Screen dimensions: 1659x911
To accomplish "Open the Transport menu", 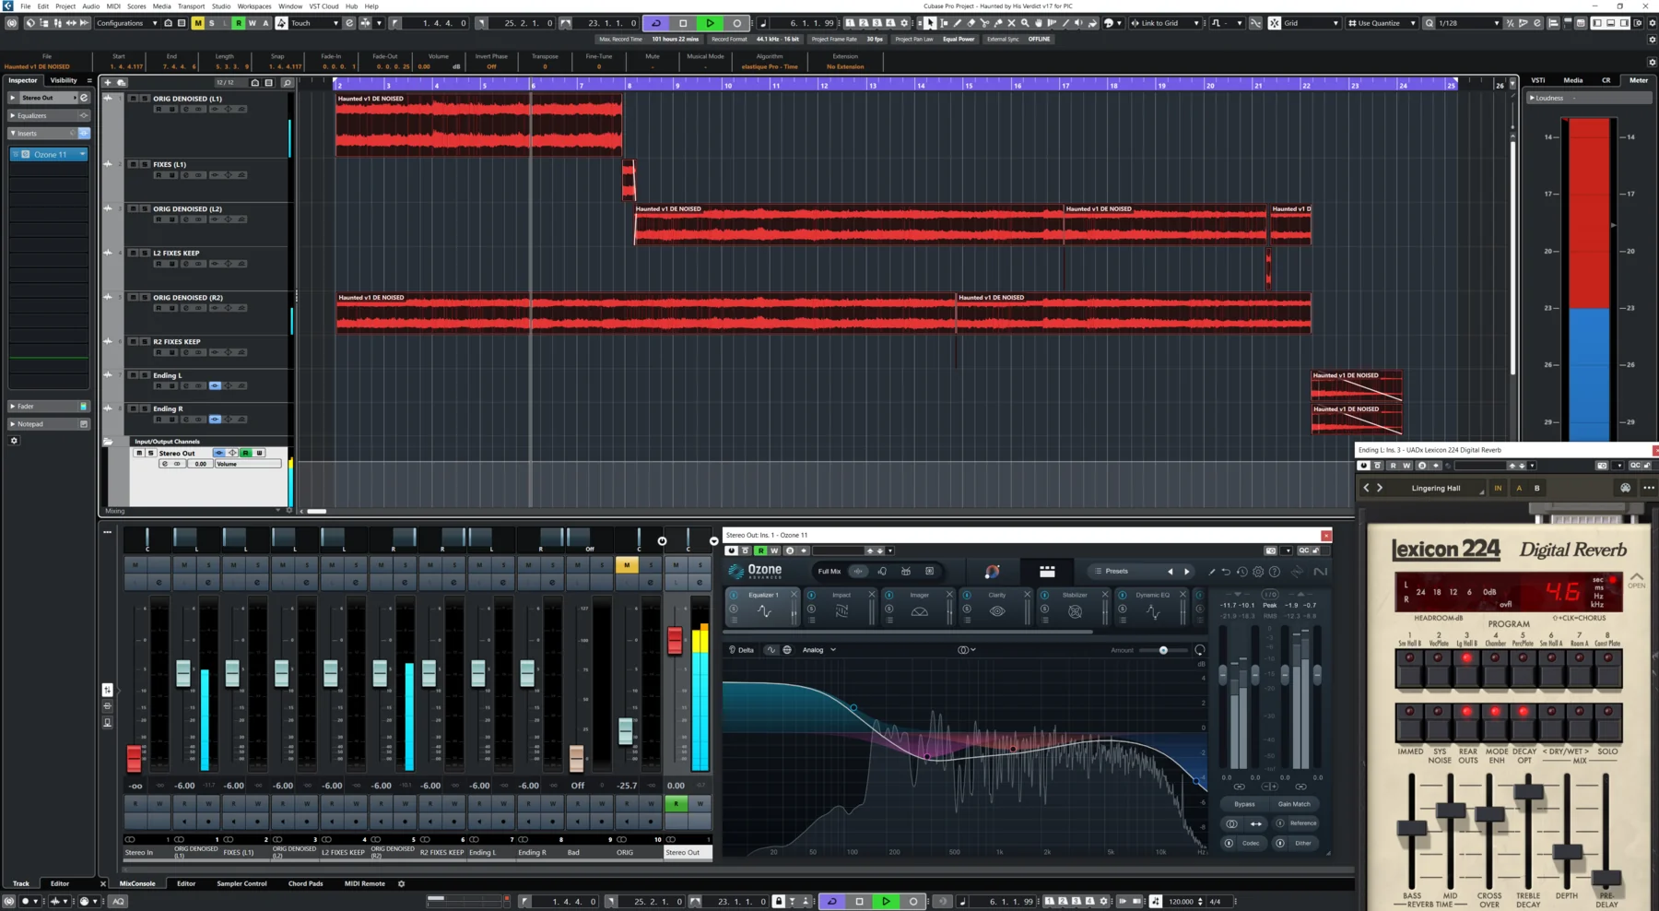I will click(x=191, y=6).
